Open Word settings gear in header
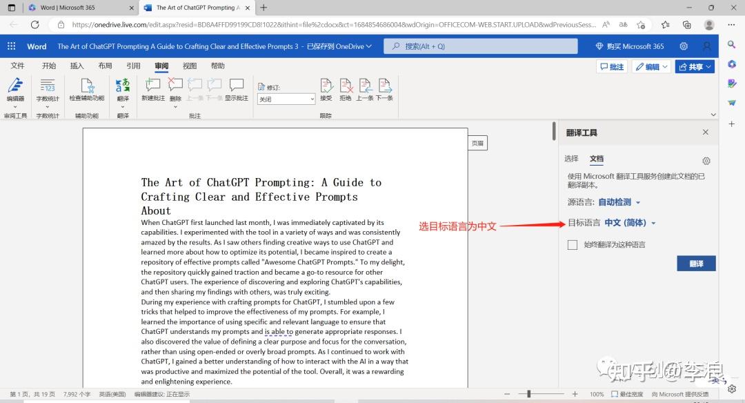The width and height of the screenshot is (745, 403). (x=683, y=46)
